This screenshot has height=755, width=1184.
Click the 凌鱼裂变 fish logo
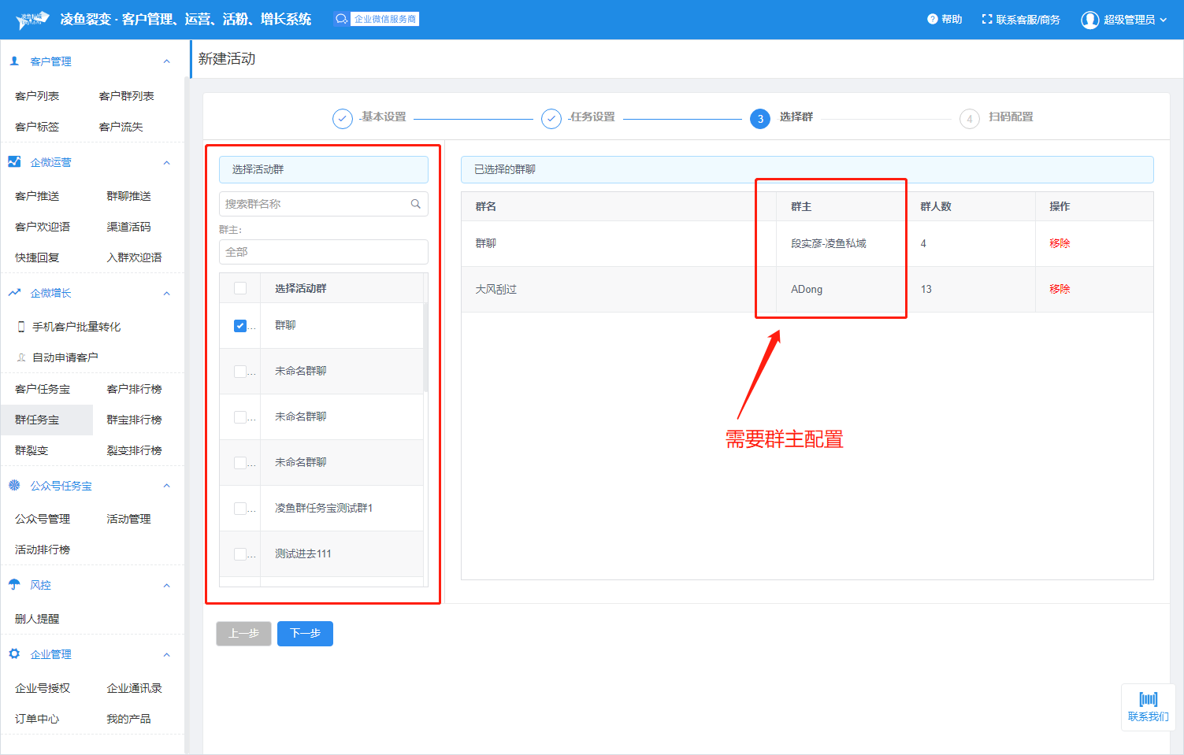coord(33,20)
